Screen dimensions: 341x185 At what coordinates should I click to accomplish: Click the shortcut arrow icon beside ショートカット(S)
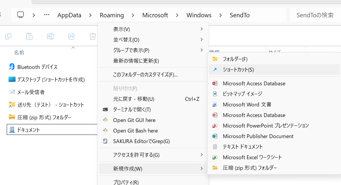coord(215,69)
